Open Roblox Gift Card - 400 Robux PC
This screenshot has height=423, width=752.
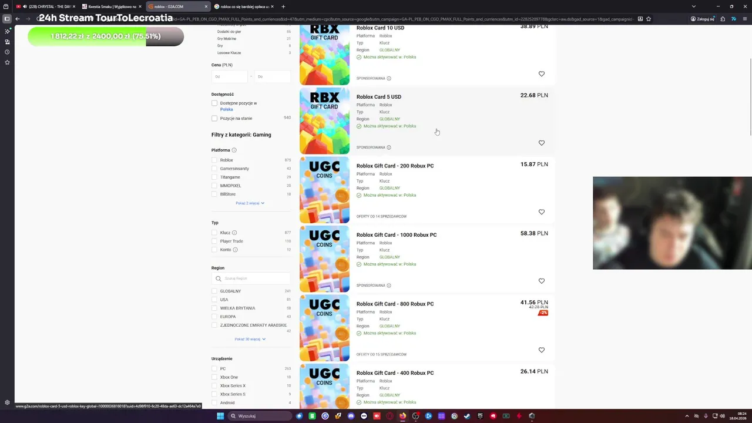(395, 373)
